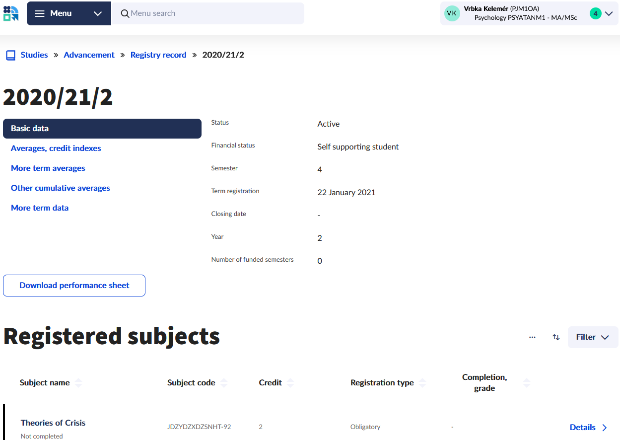This screenshot has height=440, width=620.
Task: Open the three-dot more options icon
Action: (x=532, y=337)
